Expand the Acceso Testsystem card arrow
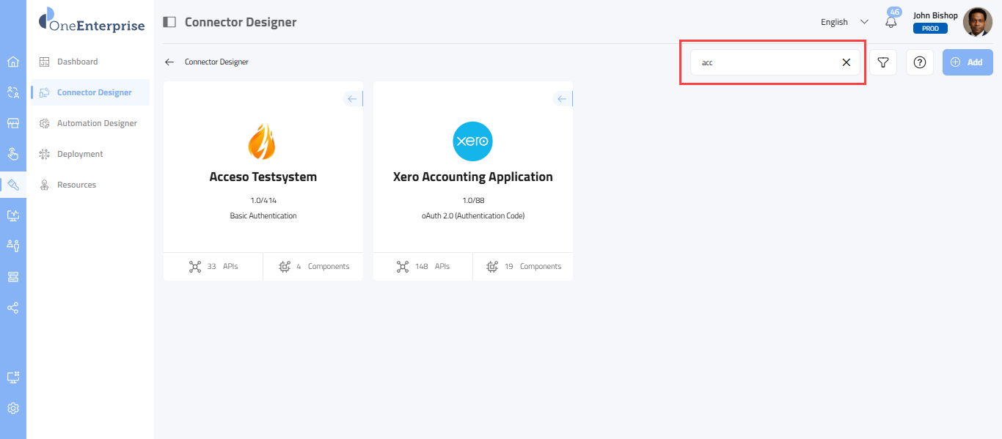 [352, 99]
